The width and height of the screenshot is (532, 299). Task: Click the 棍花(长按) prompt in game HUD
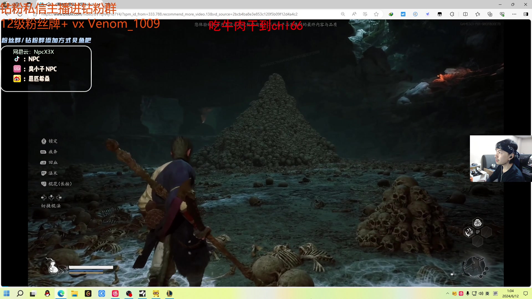coord(57,184)
